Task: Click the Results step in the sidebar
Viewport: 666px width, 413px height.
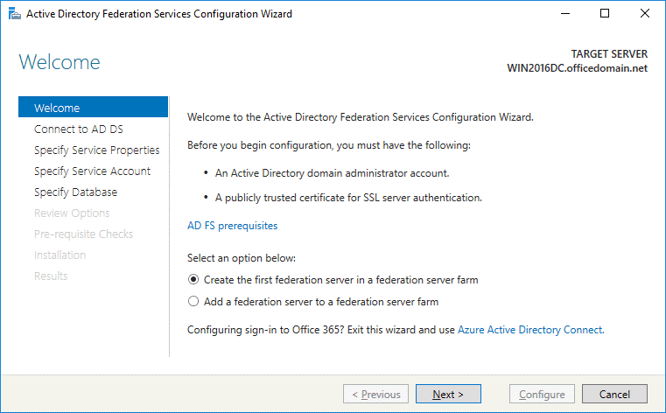Action: [x=51, y=276]
